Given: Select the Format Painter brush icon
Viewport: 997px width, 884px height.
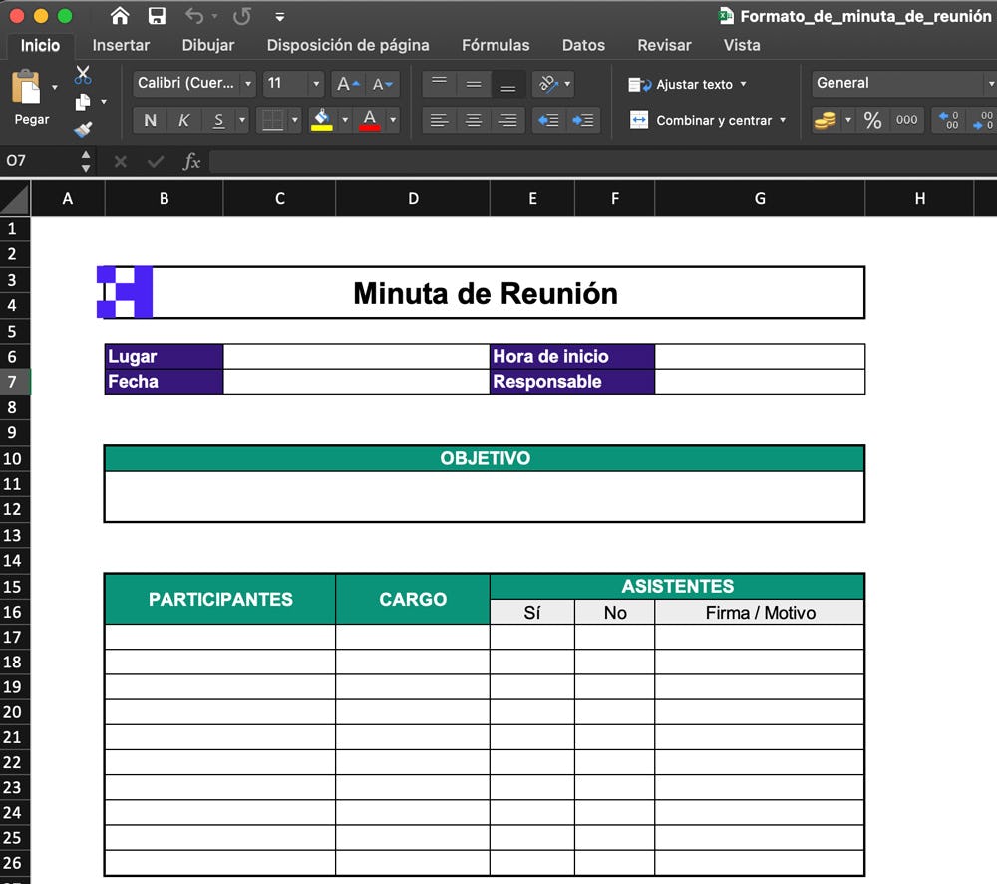Looking at the screenshot, I should click(88, 129).
